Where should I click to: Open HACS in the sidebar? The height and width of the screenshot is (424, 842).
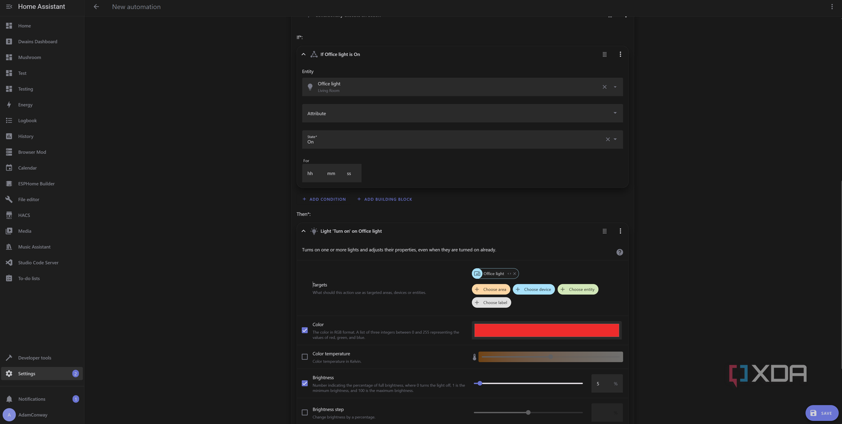tap(42, 215)
